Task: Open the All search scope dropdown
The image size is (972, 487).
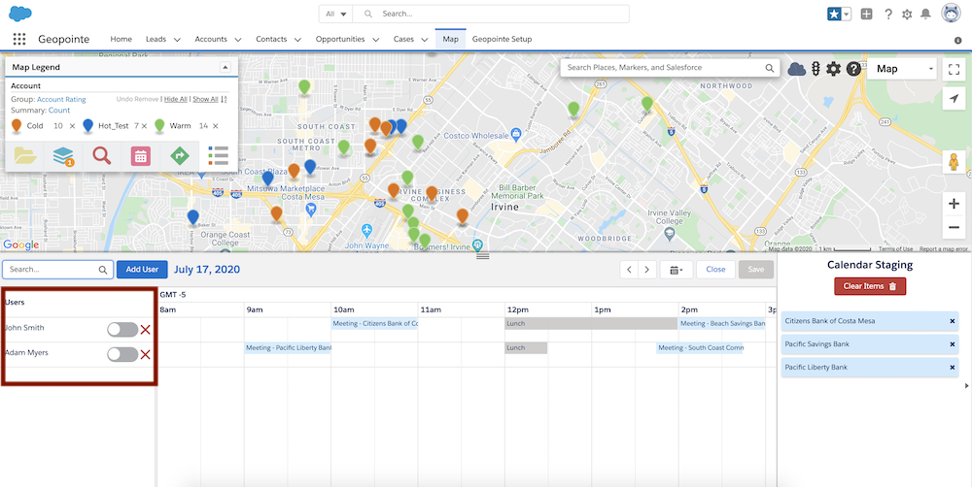Action: click(335, 14)
